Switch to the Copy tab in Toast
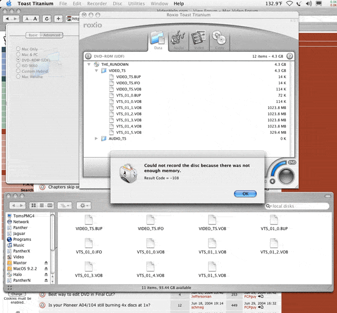Image resolution: width=337 pixels, height=313 pixels. click(220, 40)
